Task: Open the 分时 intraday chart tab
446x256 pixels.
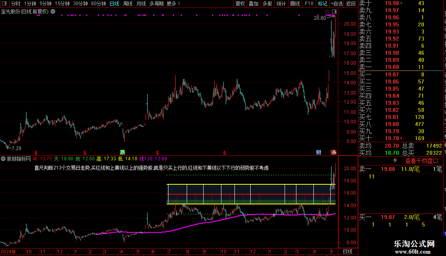Action: (x=16, y=4)
